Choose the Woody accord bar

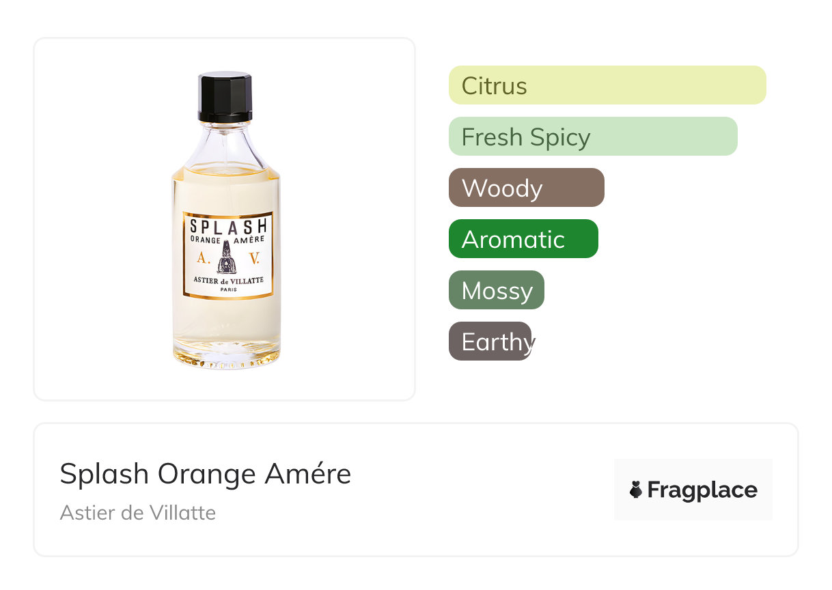[526, 188]
